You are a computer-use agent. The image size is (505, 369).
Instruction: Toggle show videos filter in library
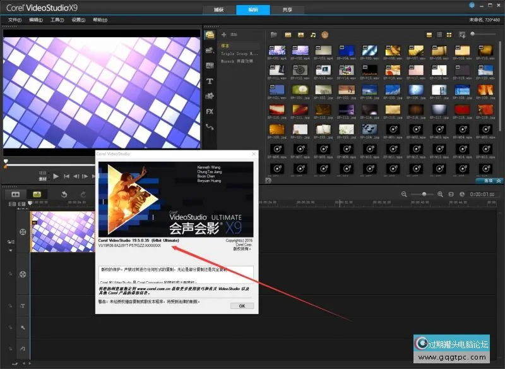point(288,34)
